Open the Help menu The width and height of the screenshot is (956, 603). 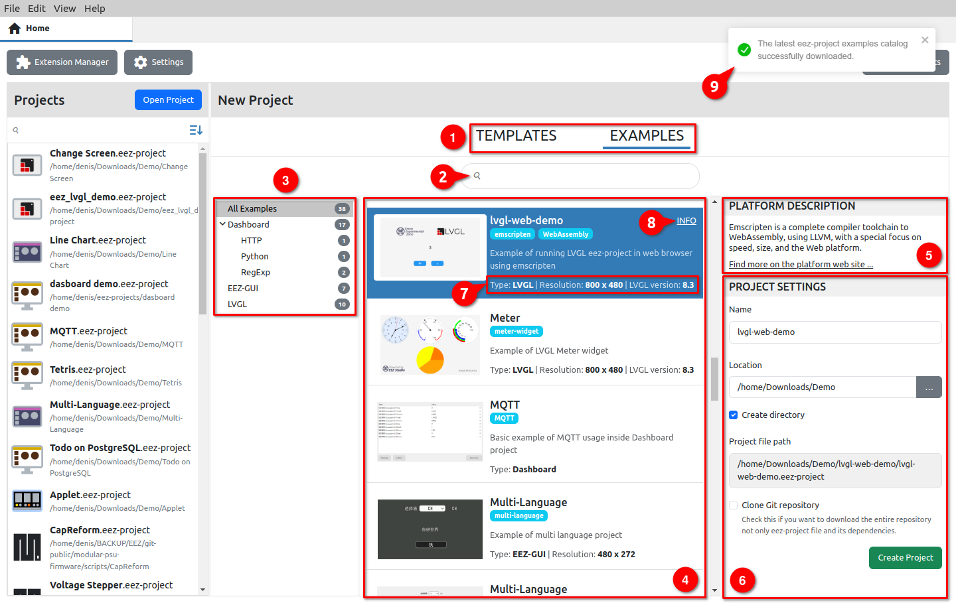click(94, 9)
